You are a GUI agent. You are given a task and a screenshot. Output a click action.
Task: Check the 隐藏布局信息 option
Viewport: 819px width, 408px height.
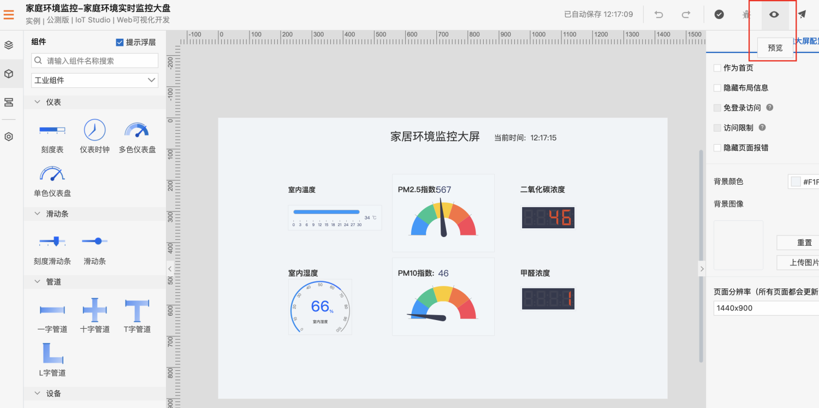717,87
